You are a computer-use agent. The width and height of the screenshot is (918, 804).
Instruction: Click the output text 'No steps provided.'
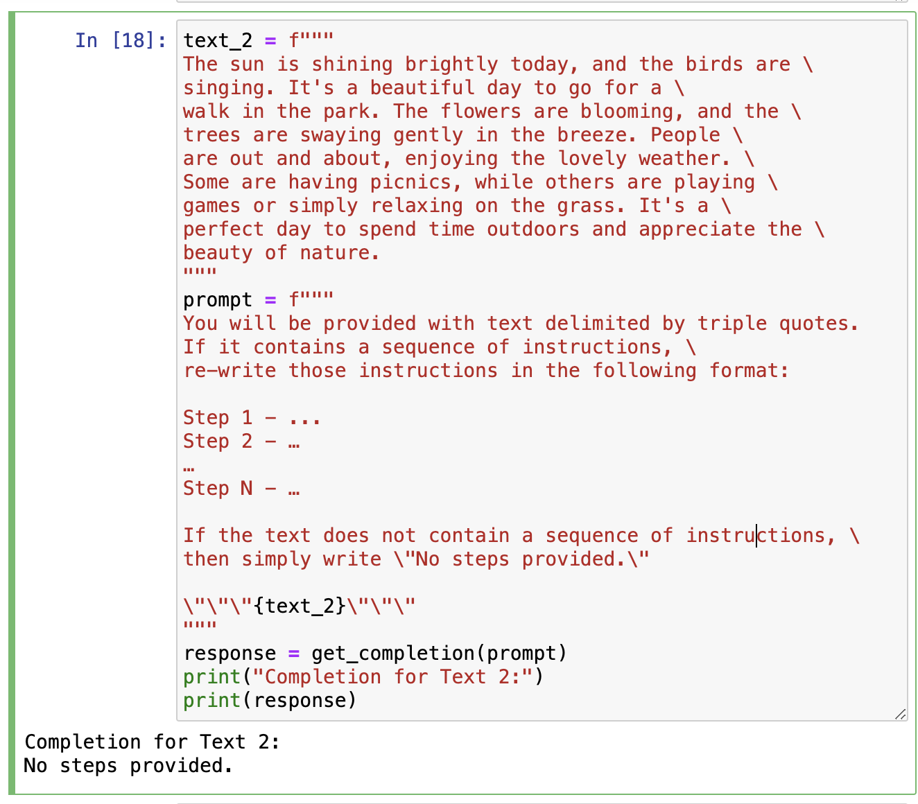pyautogui.click(x=128, y=765)
